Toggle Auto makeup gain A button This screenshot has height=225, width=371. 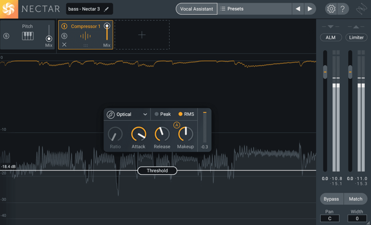(176, 125)
